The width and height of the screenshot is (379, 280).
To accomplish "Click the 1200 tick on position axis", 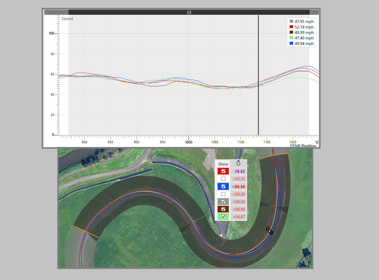I will [x=293, y=142].
